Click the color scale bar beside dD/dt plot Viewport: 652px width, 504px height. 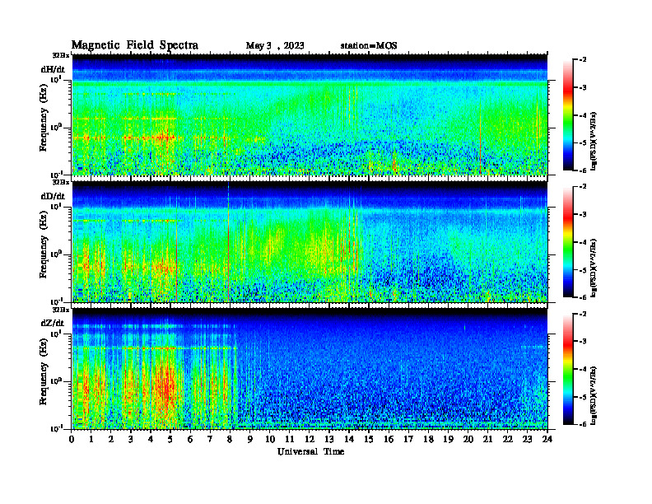tap(568, 241)
